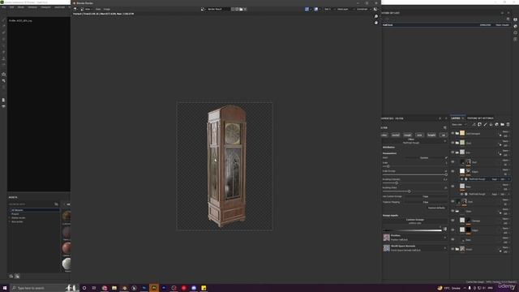The width and height of the screenshot is (519, 292).
Task: Open the Base color channel dropdown in Layers
Action: [459, 124]
